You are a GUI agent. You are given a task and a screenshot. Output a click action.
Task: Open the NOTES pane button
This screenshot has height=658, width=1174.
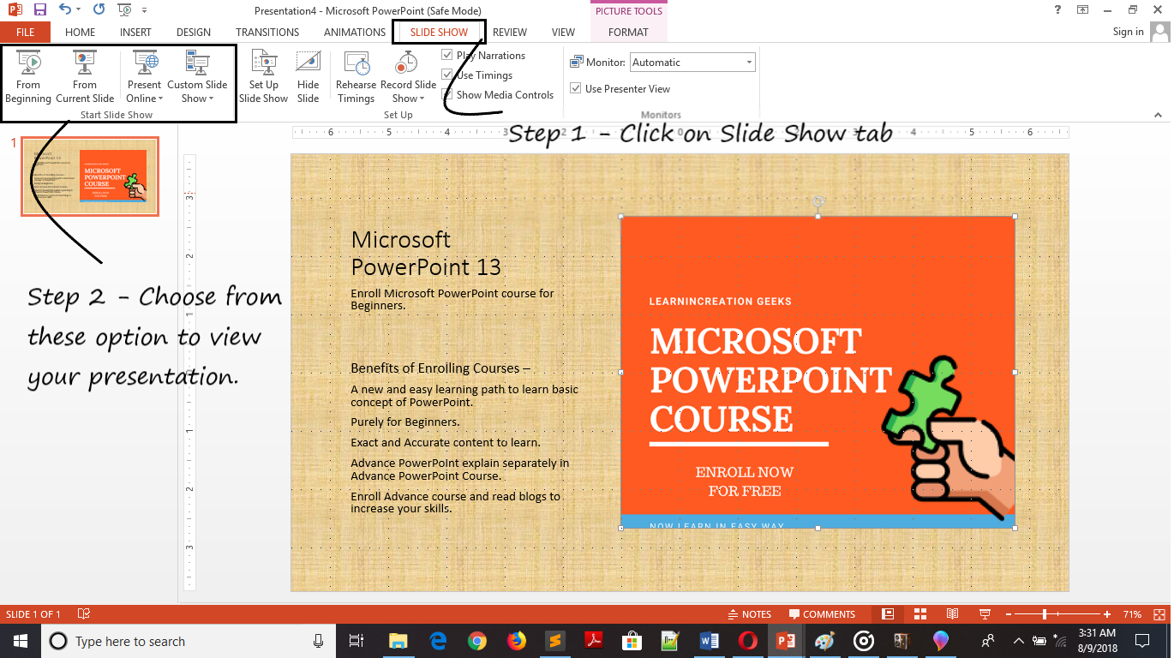749,614
